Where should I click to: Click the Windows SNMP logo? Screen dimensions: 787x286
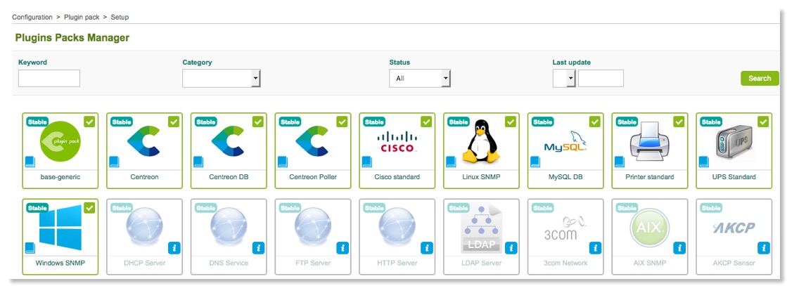60,228
